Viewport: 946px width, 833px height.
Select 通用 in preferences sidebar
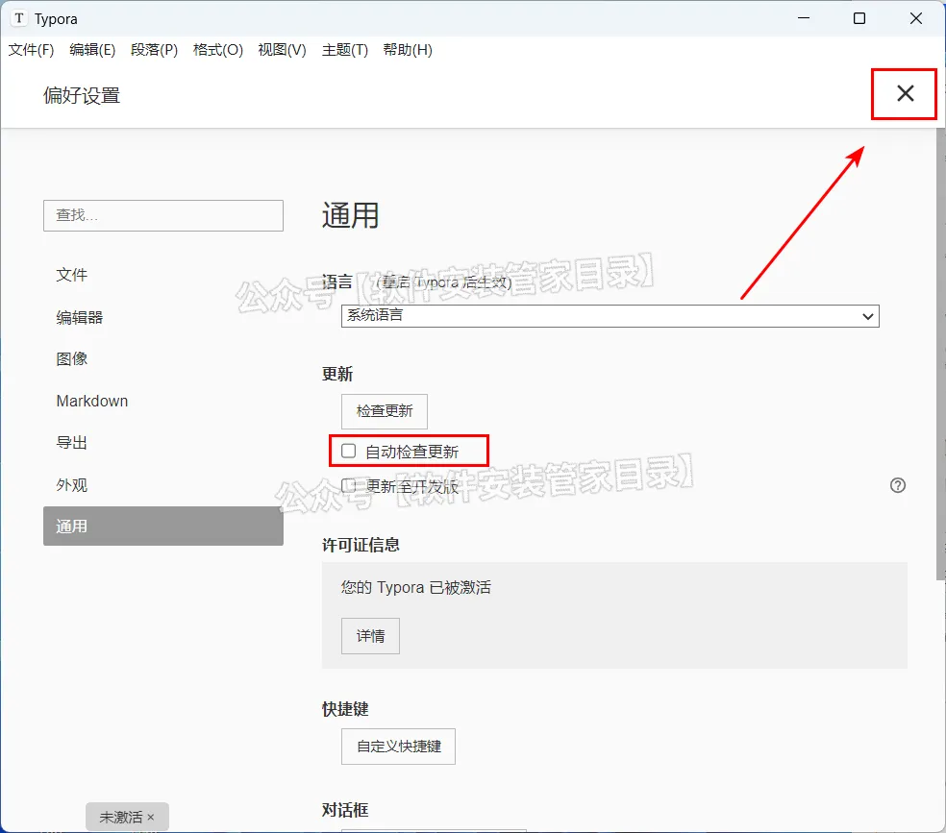click(x=162, y=527)
